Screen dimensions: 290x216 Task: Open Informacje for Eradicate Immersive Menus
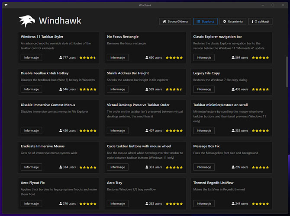click(32, 167)
